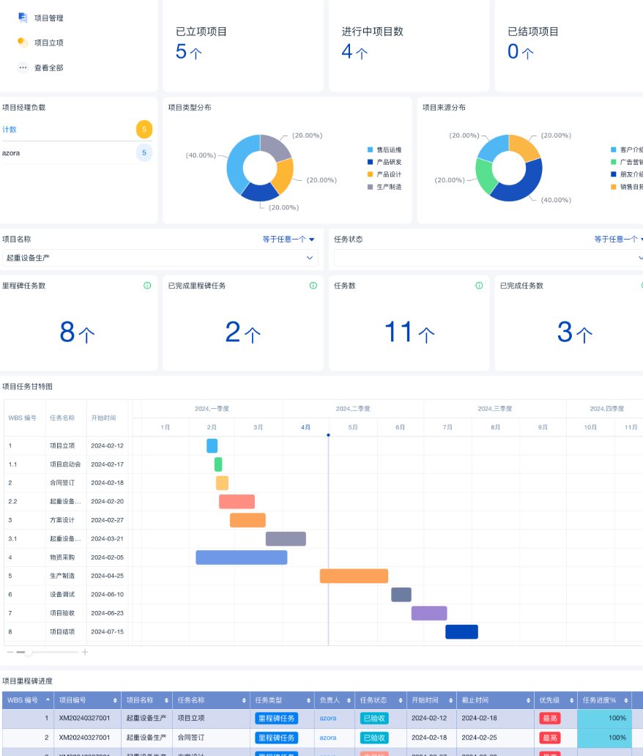
Task: Click the 生产制造 orange Gantt bar
Action: (x=354, y=576)
